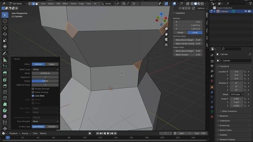Select the Poly Build tool
This screenshot has height=142, width=253.
point(5,104)
